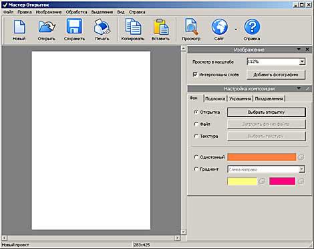Open the Выделение menu
Viewport: 314px width, 249px height.
102,12
